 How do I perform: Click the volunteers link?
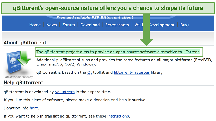[65, 92]
